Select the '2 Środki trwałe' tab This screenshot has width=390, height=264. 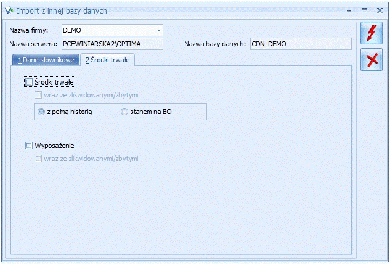(107, 60)
